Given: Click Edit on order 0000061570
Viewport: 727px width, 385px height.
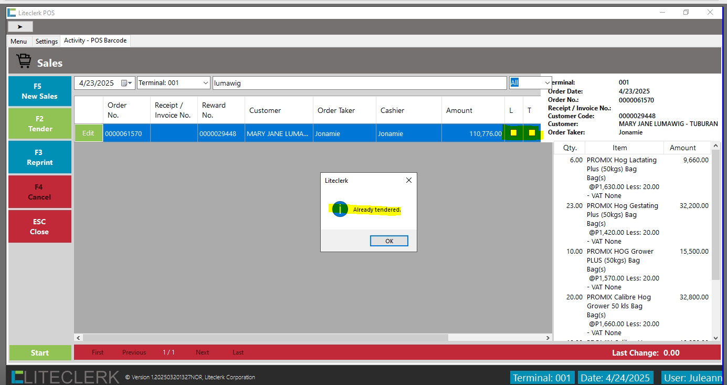Looking at the screenshot, I should (x=88, y=133).
